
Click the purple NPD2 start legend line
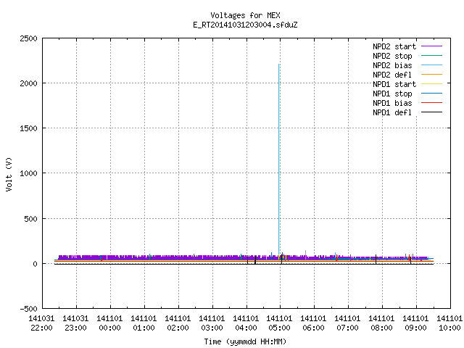[431, 46]
